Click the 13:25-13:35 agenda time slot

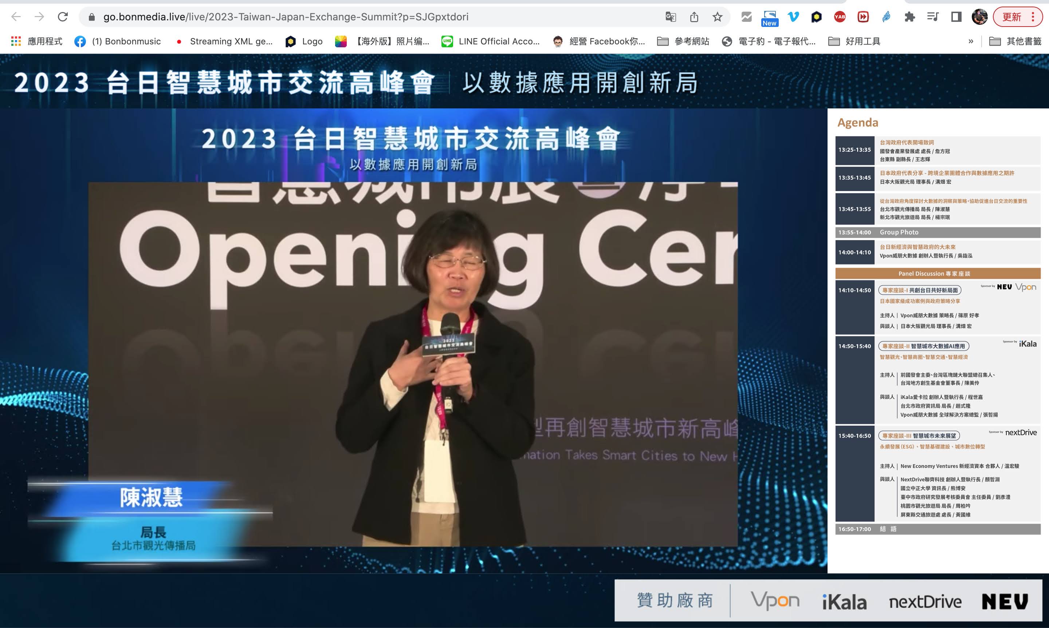pyautogui.click(x=854, y=150)
